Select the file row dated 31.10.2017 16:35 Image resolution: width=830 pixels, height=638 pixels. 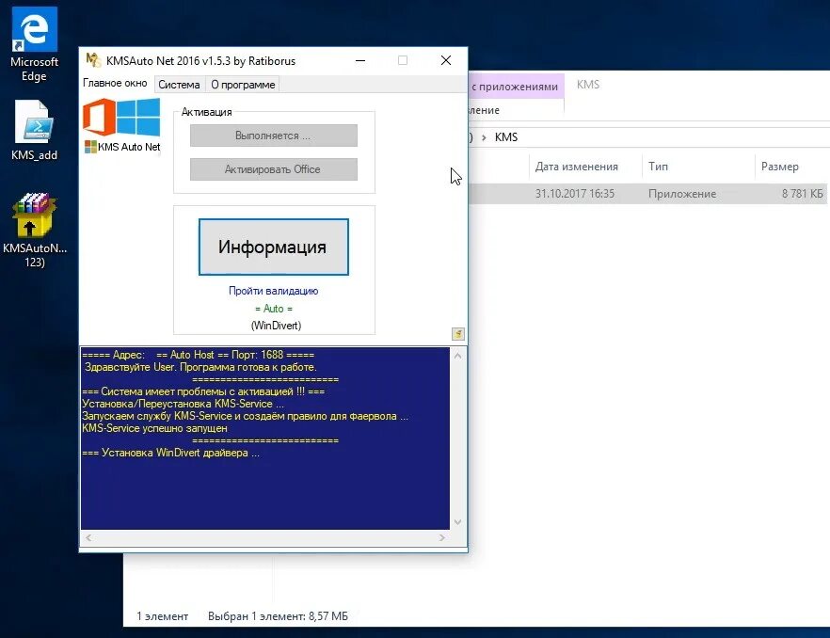click(648, 194)
